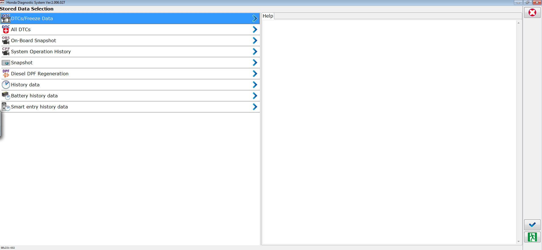
Task: Select the Battery history data entry
Action: tap(34, 96)
